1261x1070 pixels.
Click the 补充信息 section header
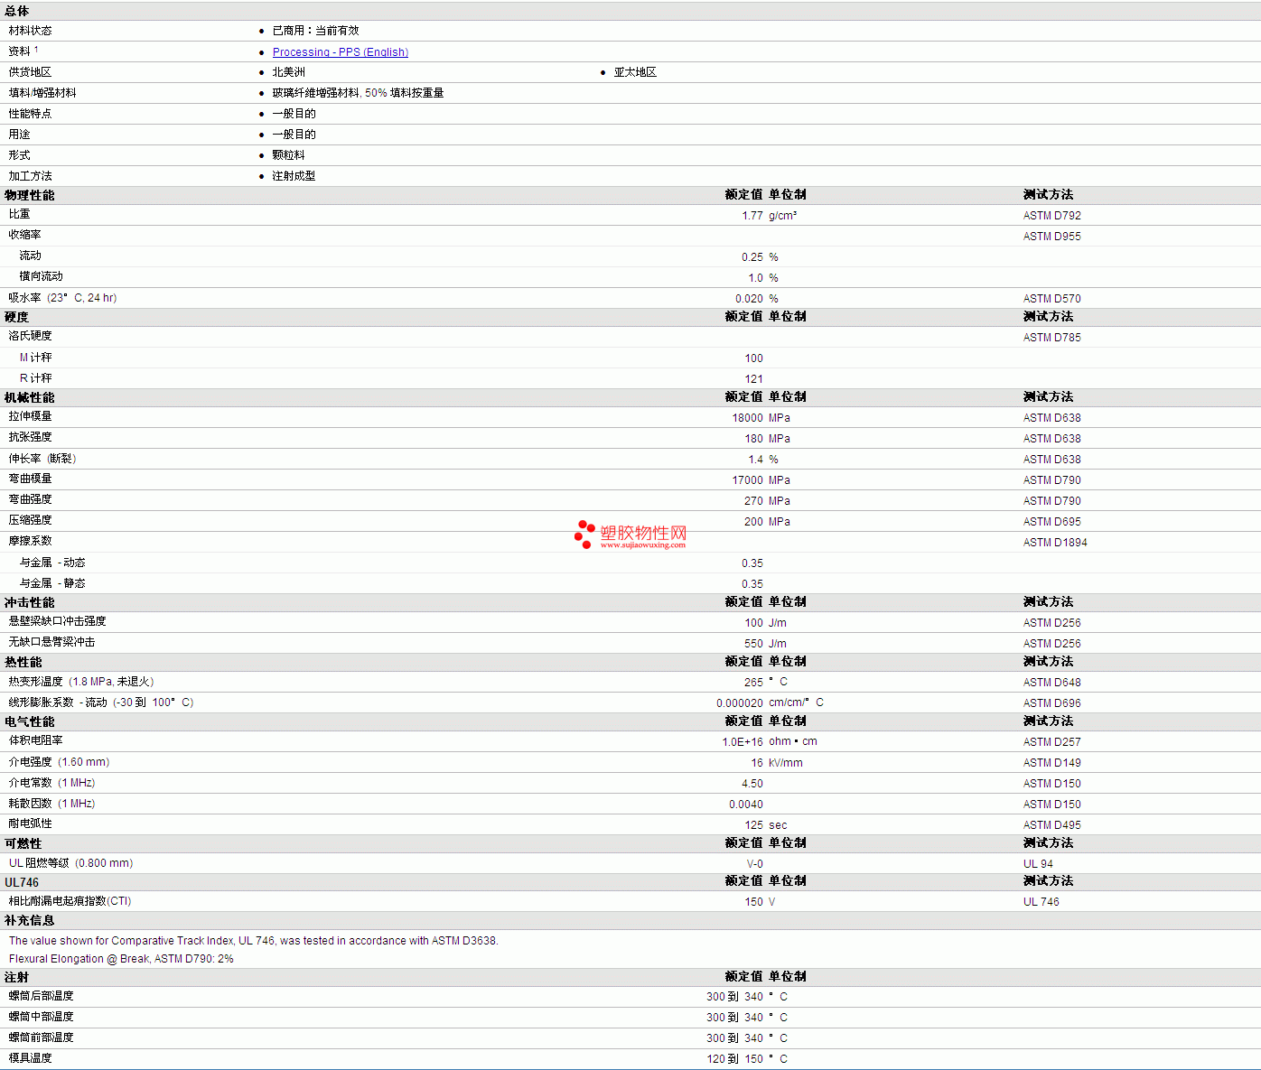[29, 920]
